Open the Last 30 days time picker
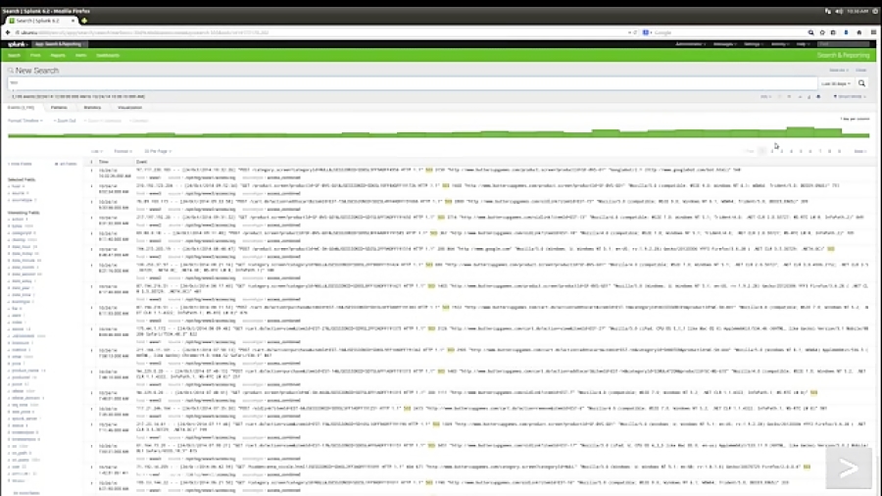This screenshot has width=882, height=496. (836, 83)
